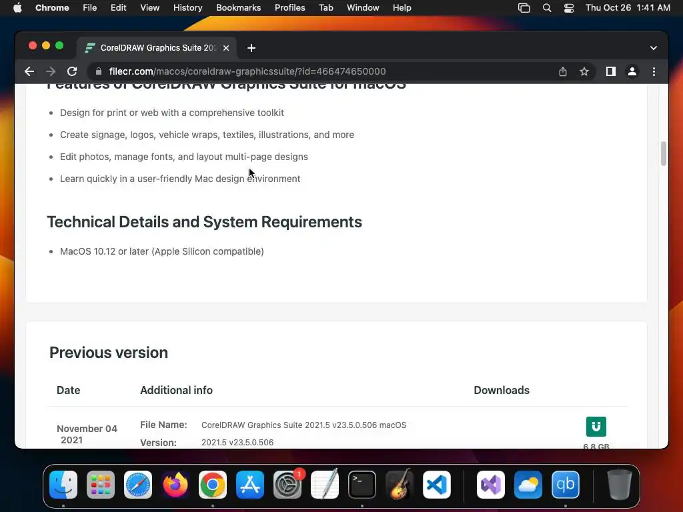Image resolution: width=683 pixels, height=512 pixels.
Task: Open the History menu
Action: (x=187, y=8)
